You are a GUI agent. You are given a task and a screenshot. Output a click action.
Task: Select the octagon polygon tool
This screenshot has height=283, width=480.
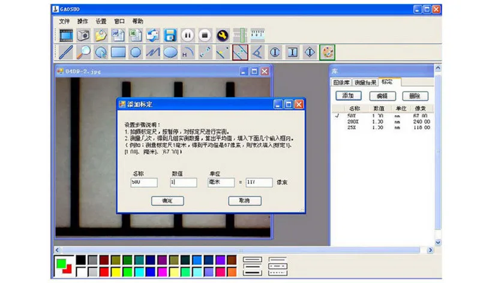click(x=136, y=52)
